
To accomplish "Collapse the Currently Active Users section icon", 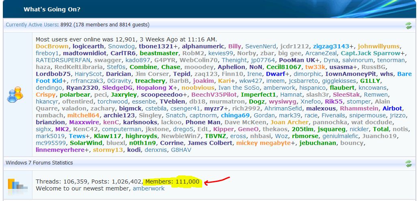I will tap(408, 25).
